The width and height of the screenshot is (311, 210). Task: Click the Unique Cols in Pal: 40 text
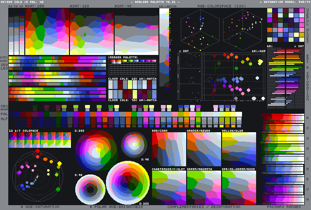[x=22, y=2]
